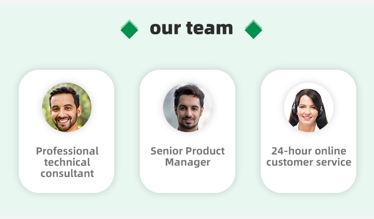
Task: Open the technical consultant's profile photo
Action: 66,107
